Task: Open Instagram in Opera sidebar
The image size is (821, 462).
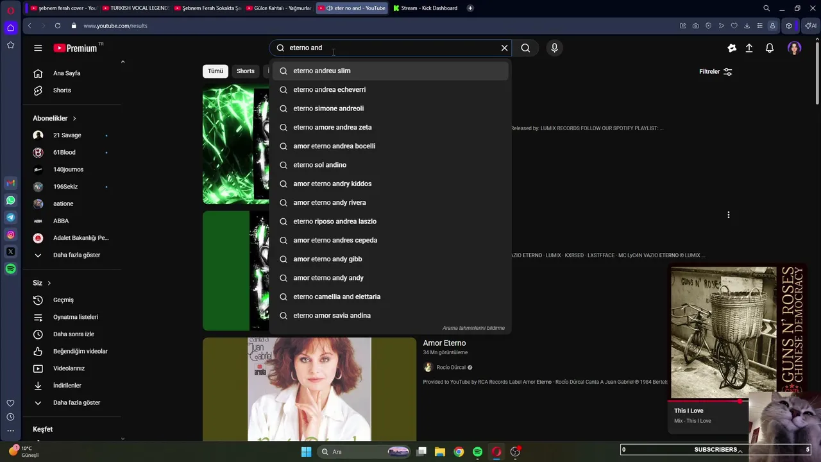Action: pyautogui.click(x=10, y=235)
